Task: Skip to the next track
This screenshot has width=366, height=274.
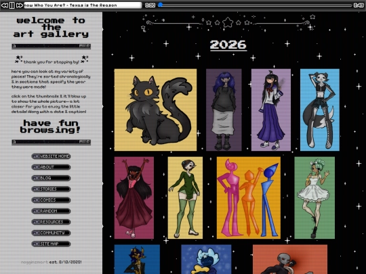Action: click(x=20, y=5)
